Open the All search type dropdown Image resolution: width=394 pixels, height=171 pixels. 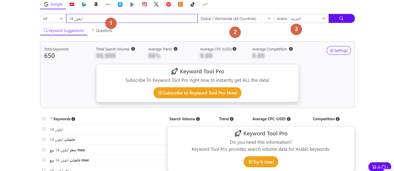pos(53,18)
